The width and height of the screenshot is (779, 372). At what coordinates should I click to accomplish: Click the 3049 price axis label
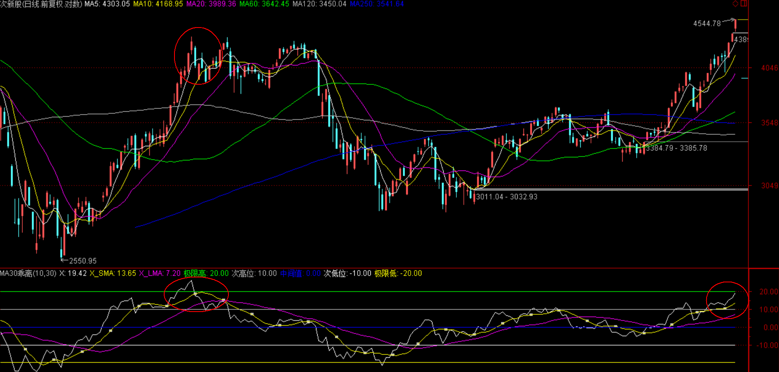770,185
